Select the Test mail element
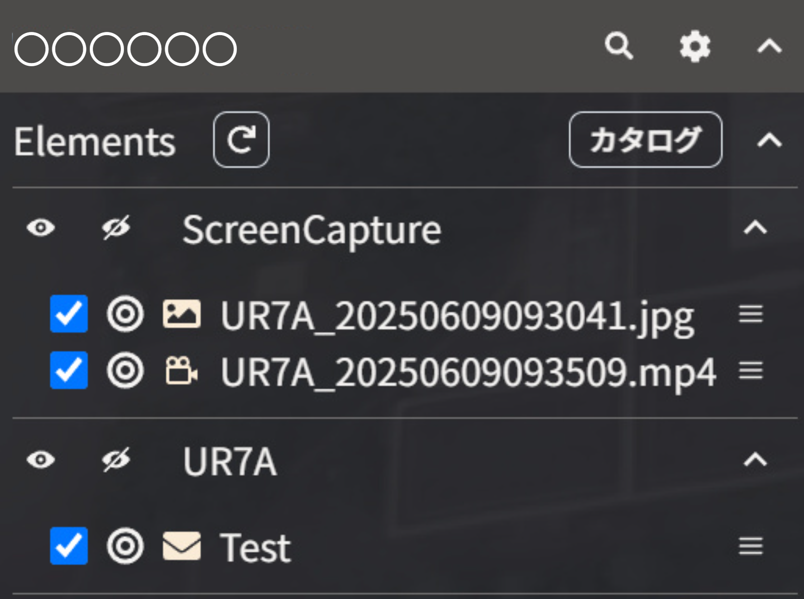The height and width of the screenshot is (599, 804). point(255,547)
